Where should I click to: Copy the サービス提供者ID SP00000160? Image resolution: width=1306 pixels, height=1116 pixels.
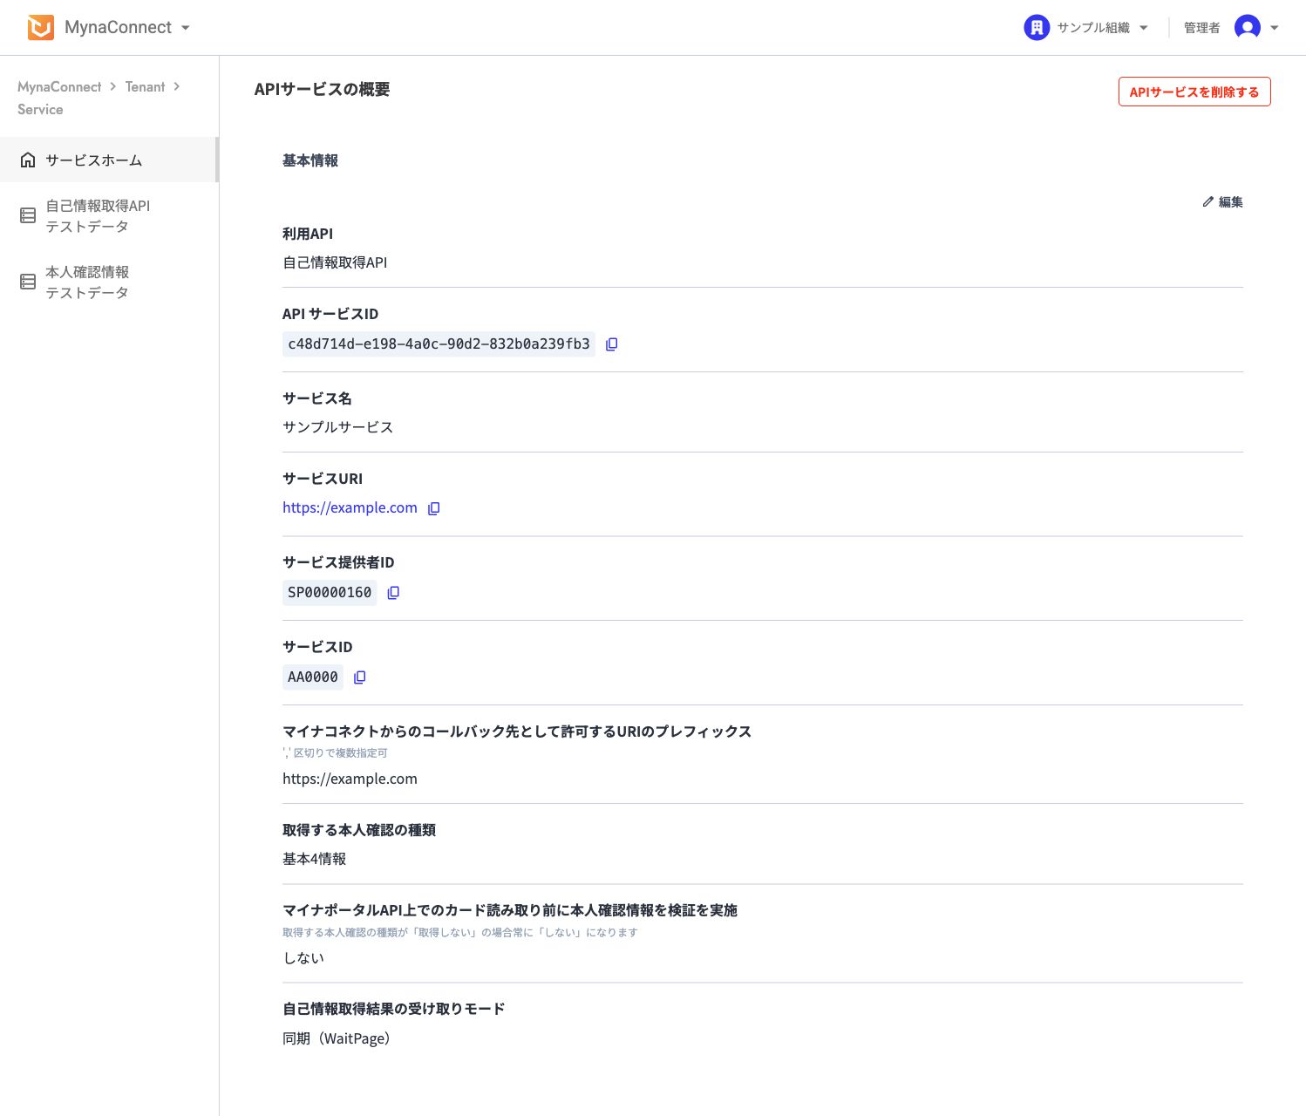pos(393,593)
